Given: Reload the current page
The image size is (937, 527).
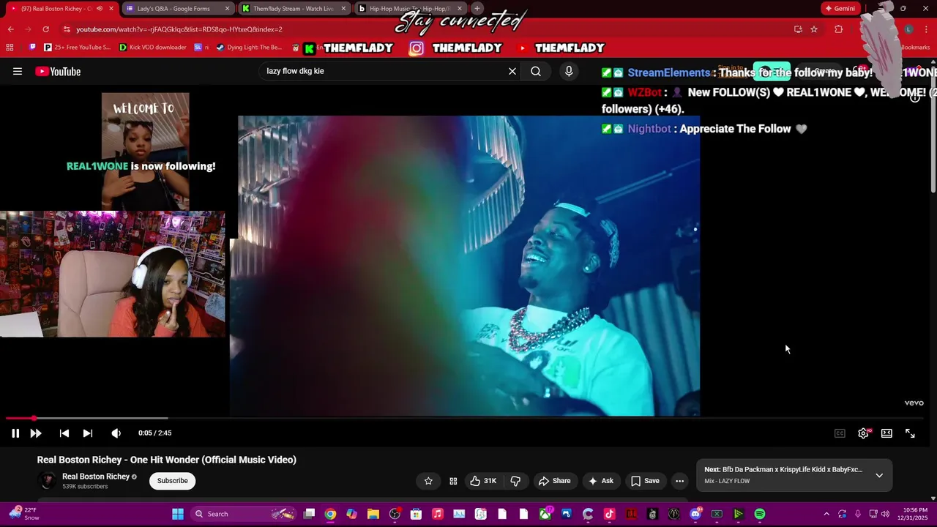Looking at the screenshot, I should click(45, 29).
